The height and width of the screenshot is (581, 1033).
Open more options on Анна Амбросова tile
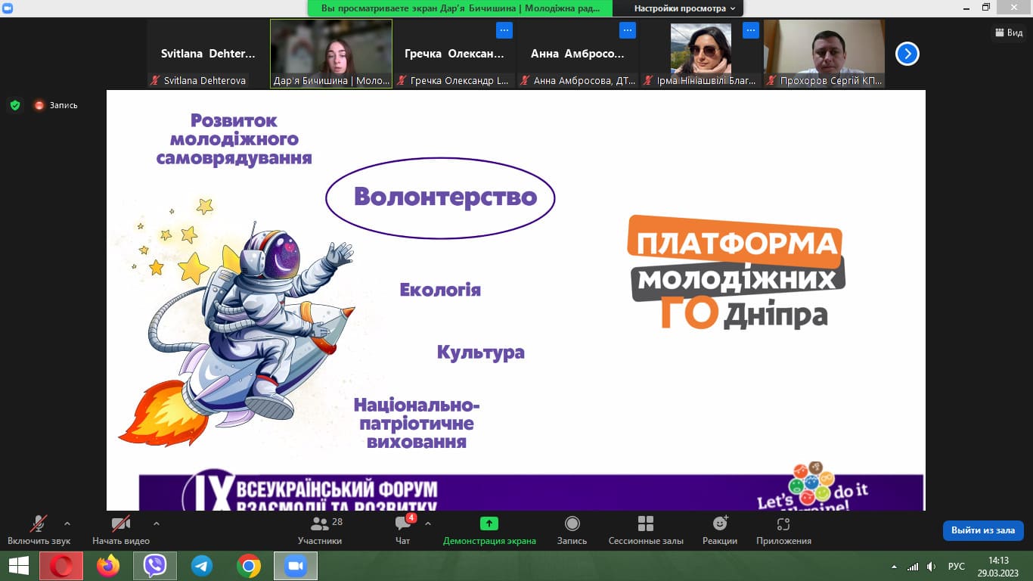628,30
